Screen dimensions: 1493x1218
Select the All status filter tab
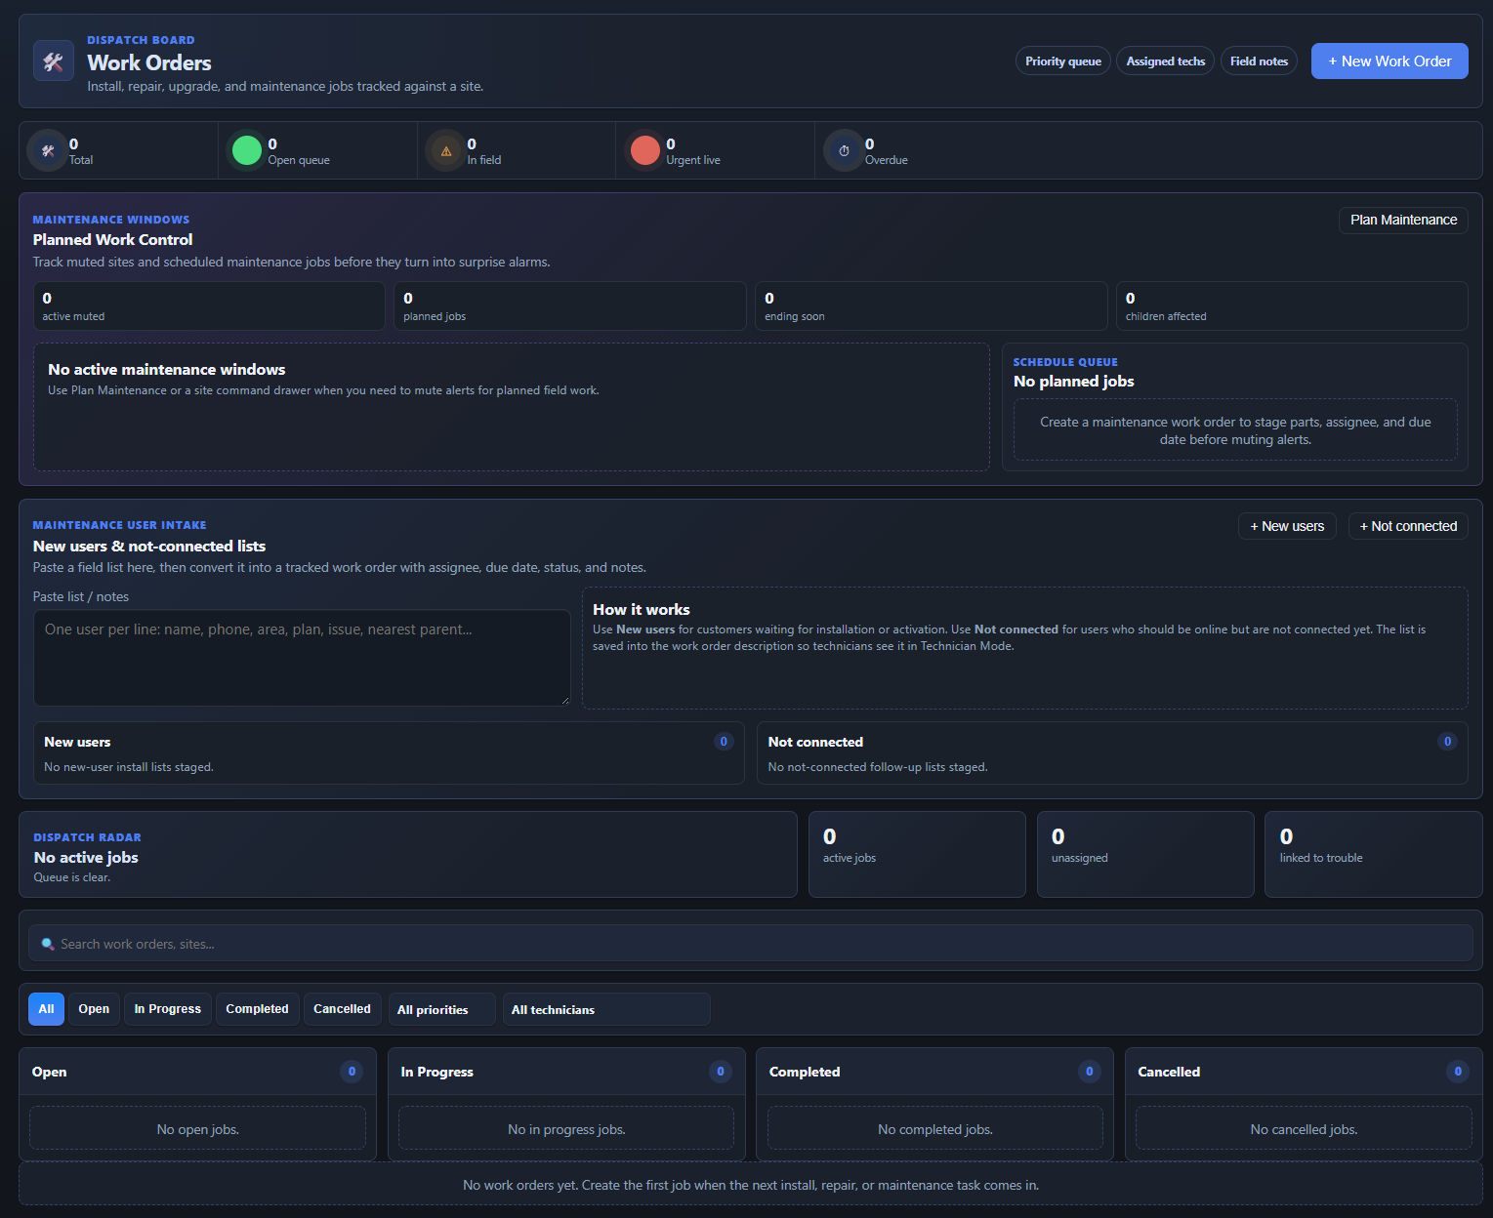tap(46, 1009)
